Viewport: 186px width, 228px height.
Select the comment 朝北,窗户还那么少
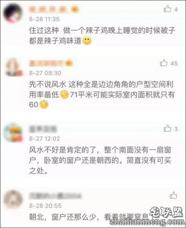(x=89, y=217)
